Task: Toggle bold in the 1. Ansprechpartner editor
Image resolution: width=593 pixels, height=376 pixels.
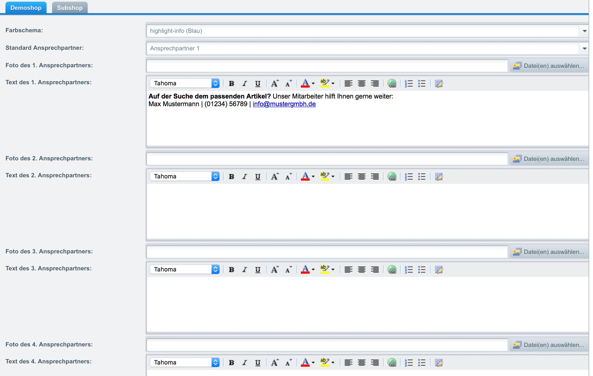Action: click(x=232, y=83)
